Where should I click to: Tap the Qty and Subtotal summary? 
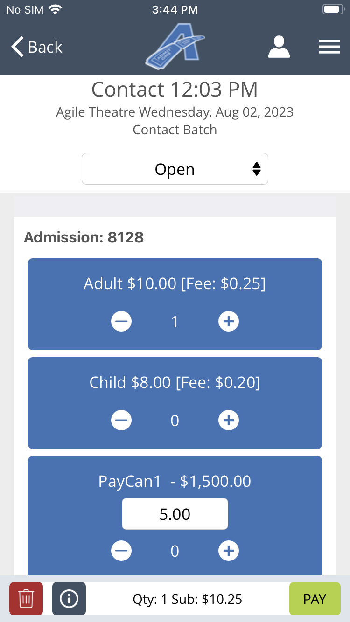tap(188, 599)
